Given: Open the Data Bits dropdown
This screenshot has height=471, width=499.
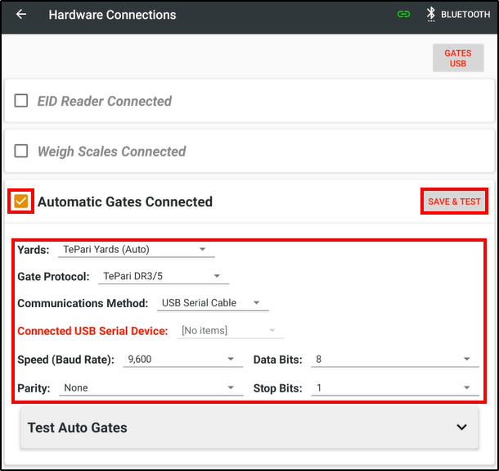Looking at the screenshot, I should (x=395, y=360).
